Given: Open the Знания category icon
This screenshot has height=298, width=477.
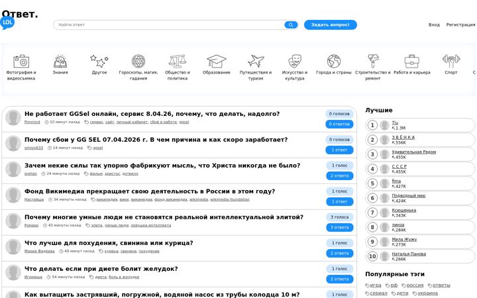Looking at the screenshot, I should (60, 62).
